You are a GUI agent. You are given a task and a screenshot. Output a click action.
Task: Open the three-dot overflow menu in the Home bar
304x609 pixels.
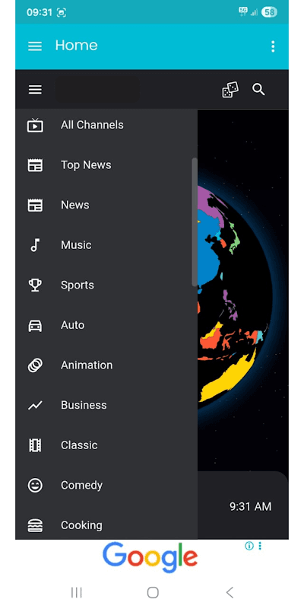click(x=273, y=46)
